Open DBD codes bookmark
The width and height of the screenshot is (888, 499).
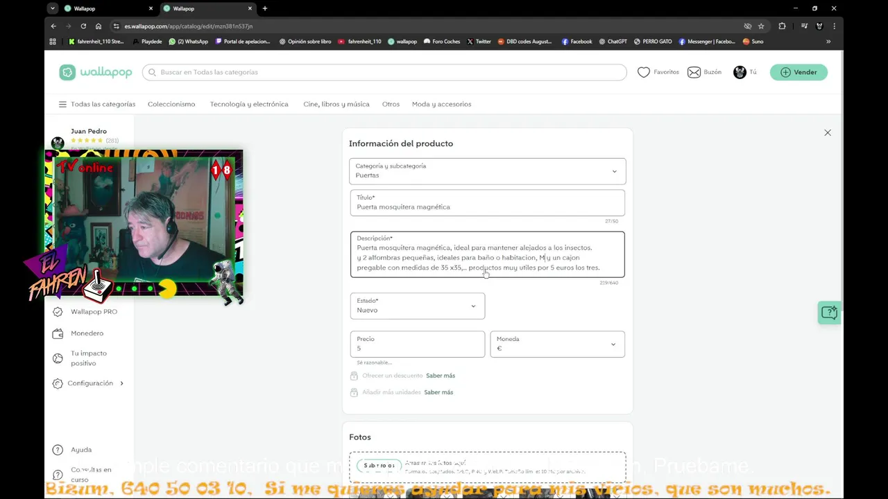point(524,42)
